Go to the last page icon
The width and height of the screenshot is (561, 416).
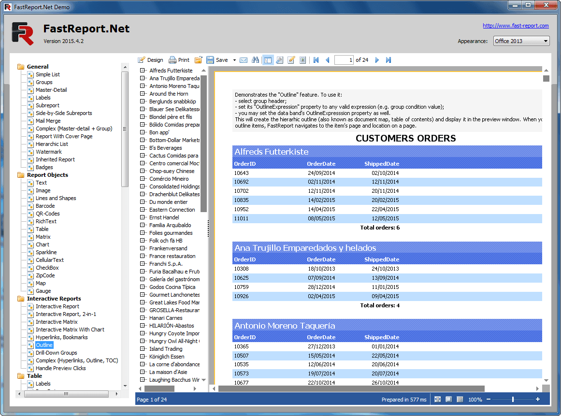click(x=388, y=60)
